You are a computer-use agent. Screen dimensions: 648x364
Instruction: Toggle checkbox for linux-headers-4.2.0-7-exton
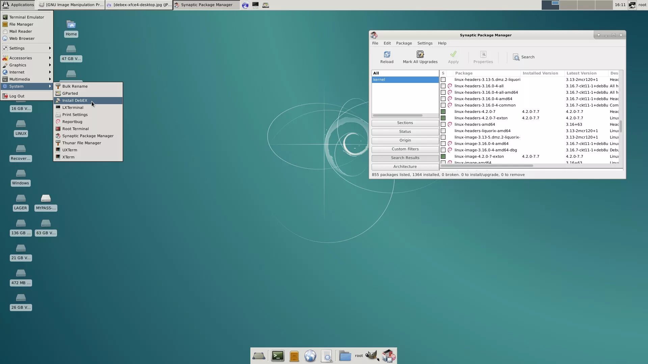click(x=443, y=118)
